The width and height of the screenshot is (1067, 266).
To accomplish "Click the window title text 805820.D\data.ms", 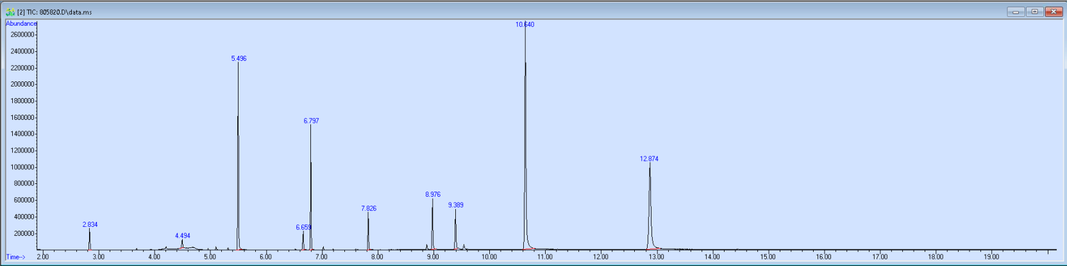I will pos(65,12).
